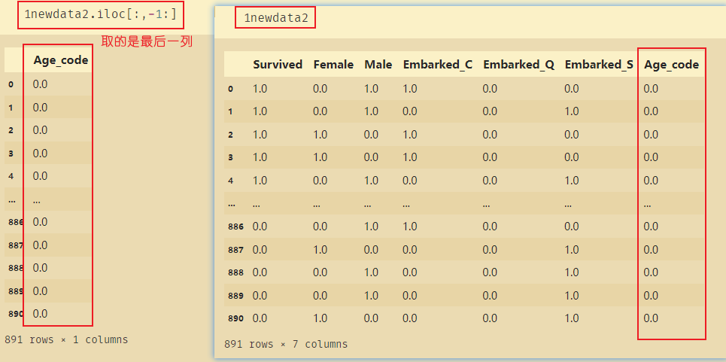Click the Age_code header in the right table
This screenshot has width=726, height=362.
click(671, 65)
